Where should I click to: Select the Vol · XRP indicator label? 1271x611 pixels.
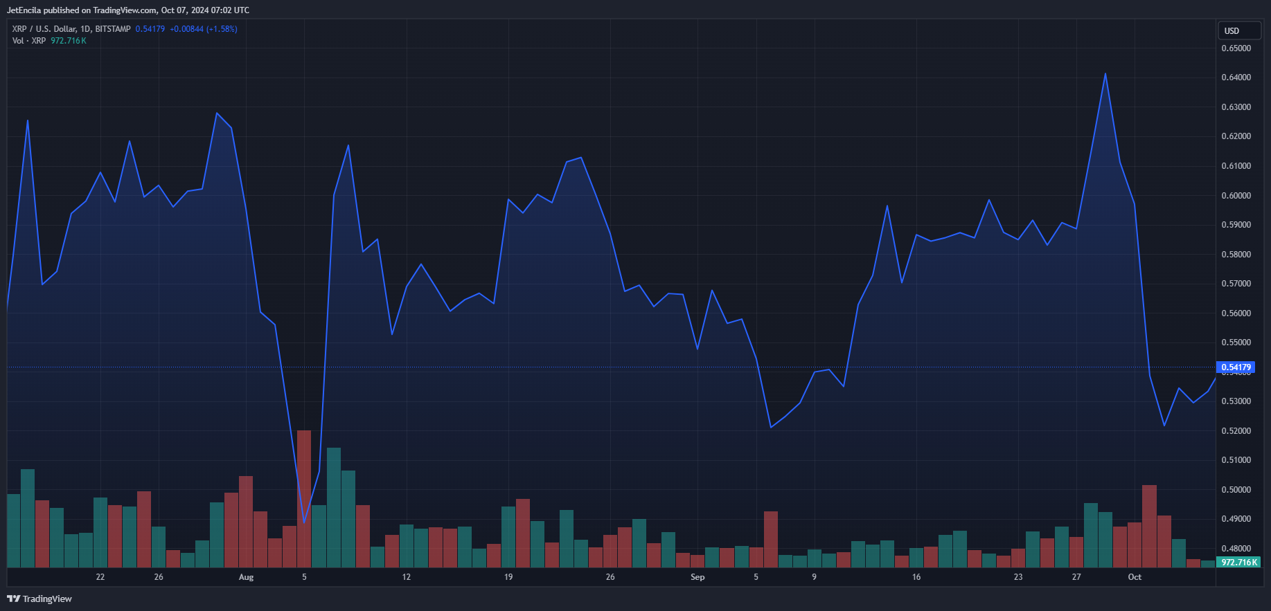29,41
